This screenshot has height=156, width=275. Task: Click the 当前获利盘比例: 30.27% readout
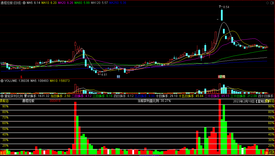(x=154, y=101)
